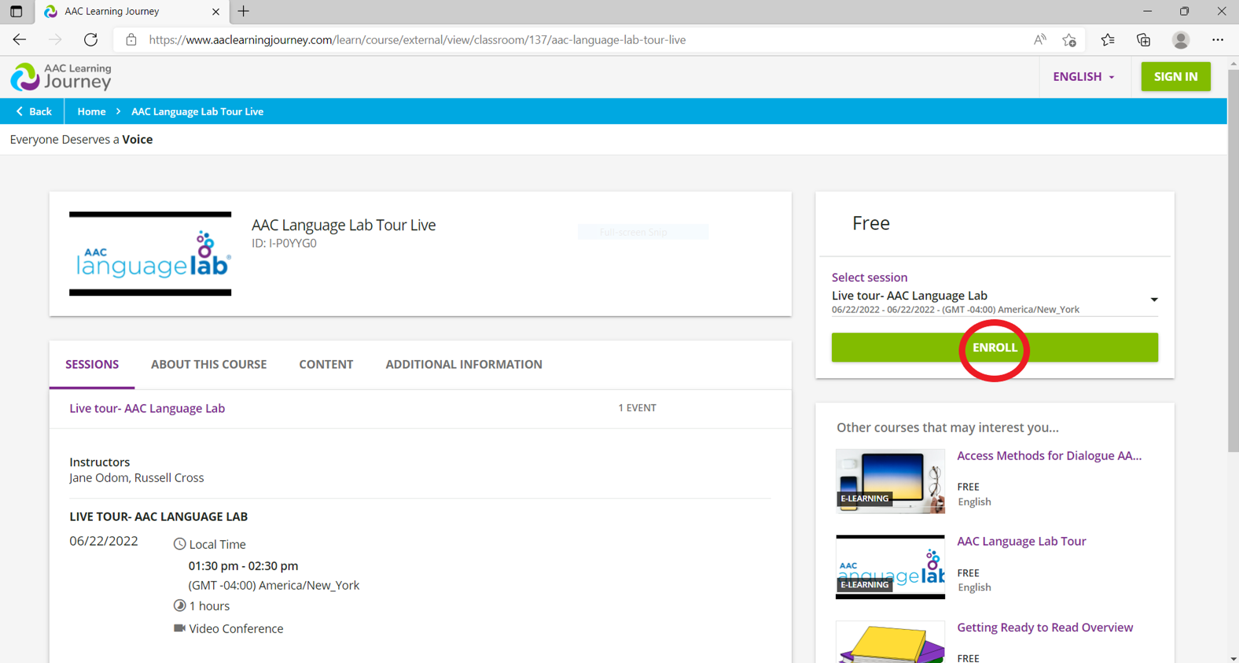Select the SESSIONS tab
Image resolution: width=1239 pixels, height=663 pixels.
(92, 364)
